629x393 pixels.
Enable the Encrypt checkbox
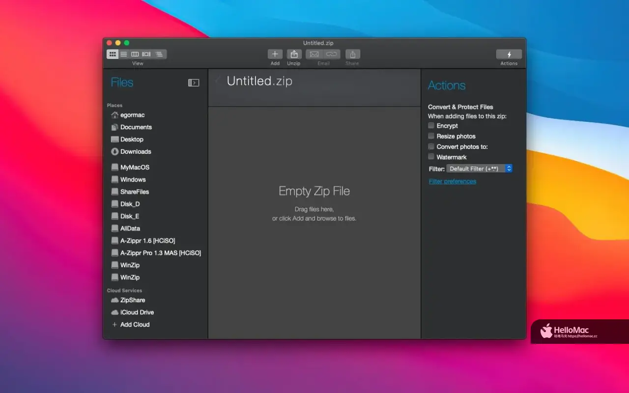431,125
